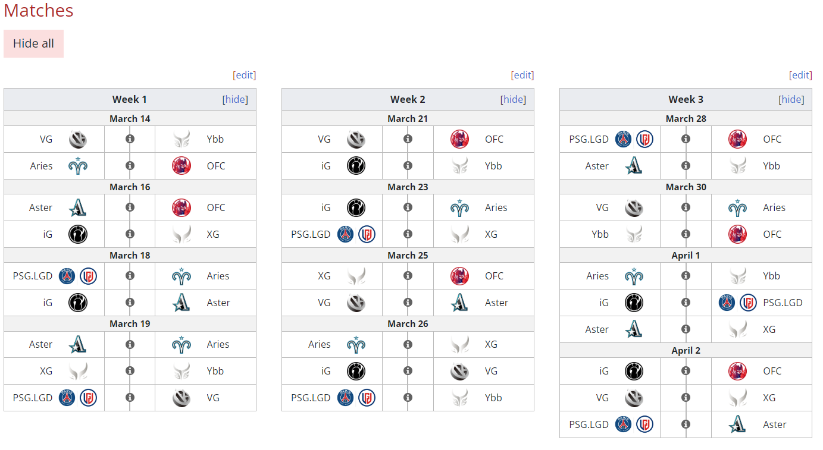Click OFC logo in PSG.LGD vs OFC match
This screenshot has height=450, width=823.
point(737,139)
